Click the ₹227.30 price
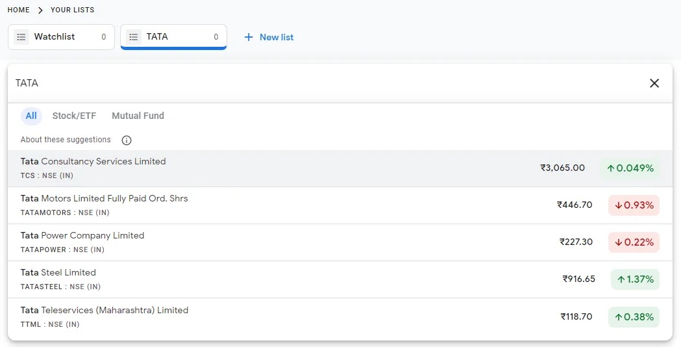Viewport: 681px width, 347px height. click(x=576, y=242)
